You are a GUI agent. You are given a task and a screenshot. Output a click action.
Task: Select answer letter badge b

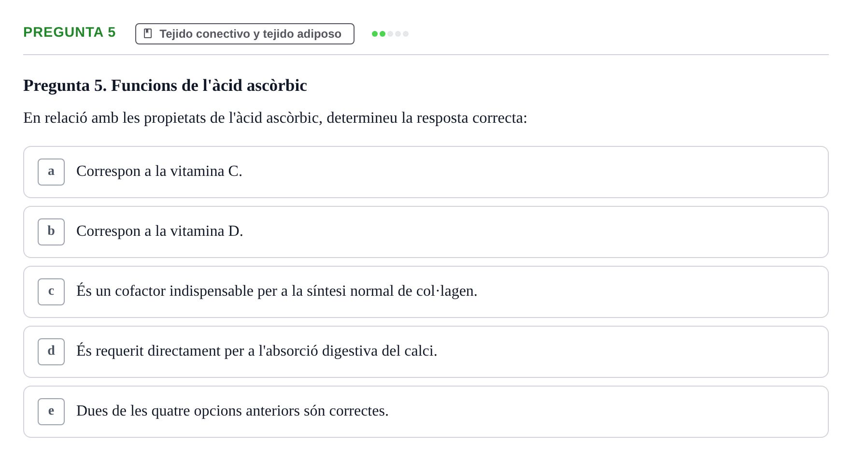pyautogui.click(x=51, y=232)
